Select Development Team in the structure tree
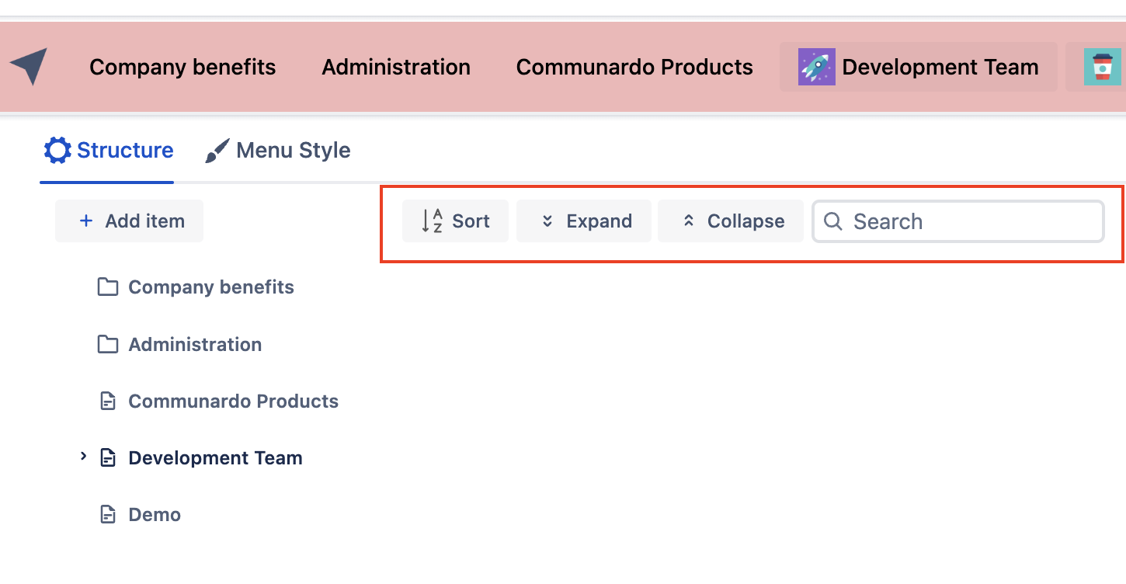This screenshot has width=1126, height=584. pyautogui.click(x=215, y=458)
